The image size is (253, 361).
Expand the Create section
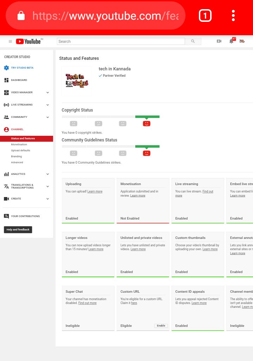(47, 199)
